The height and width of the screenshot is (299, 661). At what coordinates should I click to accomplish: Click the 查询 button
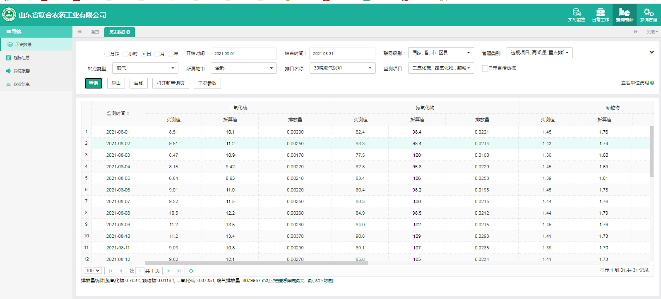[x=94, y=83]
